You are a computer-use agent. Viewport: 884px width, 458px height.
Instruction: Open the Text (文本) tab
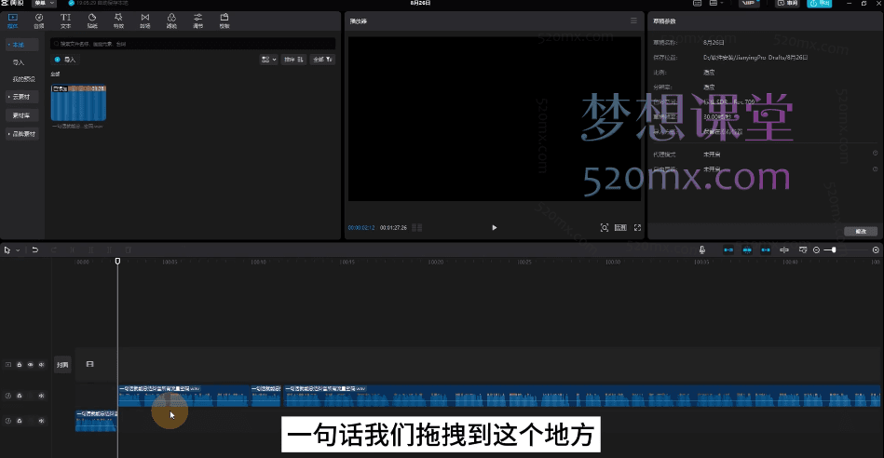(x=65, y=20)
